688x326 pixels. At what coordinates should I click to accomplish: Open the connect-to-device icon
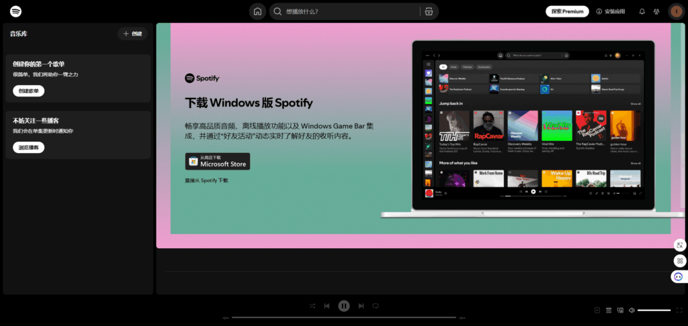click(x=620, y=310)
